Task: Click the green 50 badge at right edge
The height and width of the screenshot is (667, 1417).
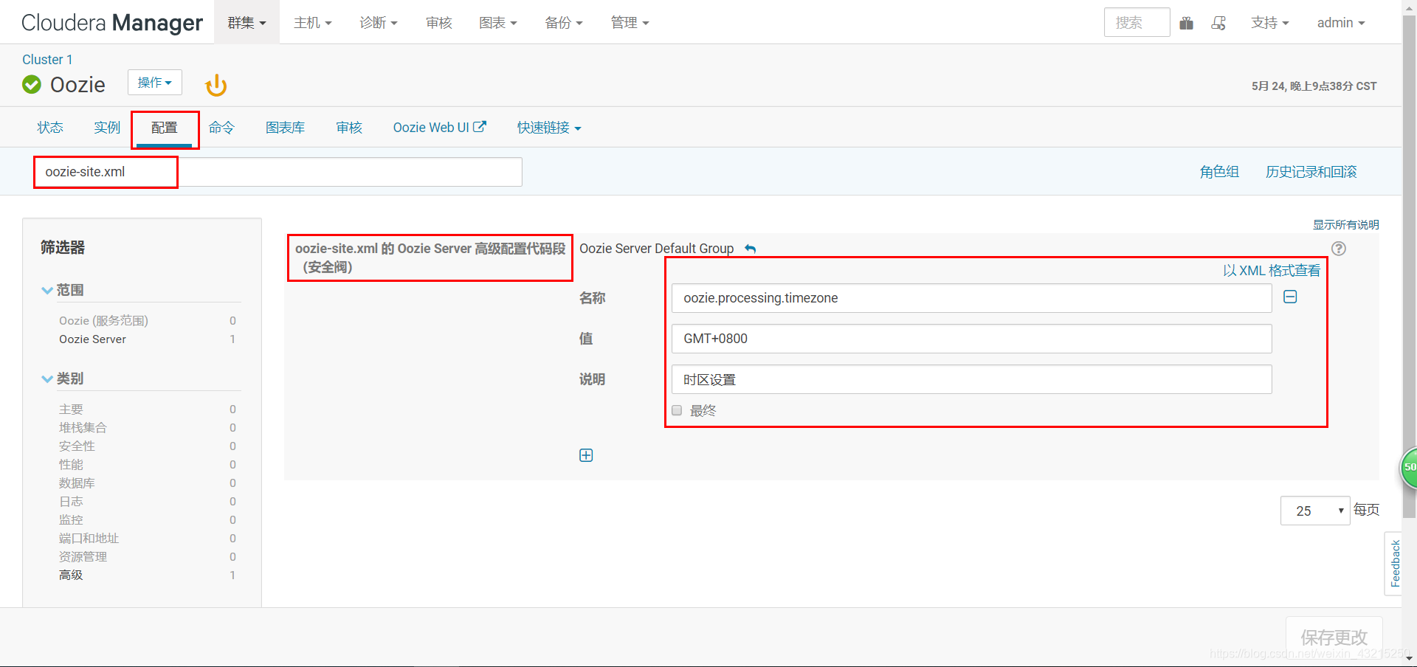Action: pos(1409,467)
